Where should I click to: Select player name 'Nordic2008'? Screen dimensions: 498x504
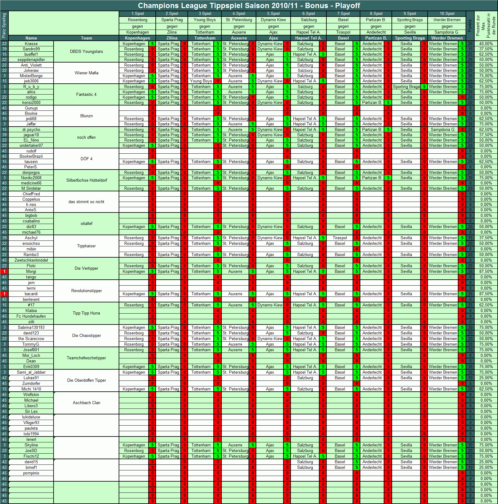click(31, 178)
